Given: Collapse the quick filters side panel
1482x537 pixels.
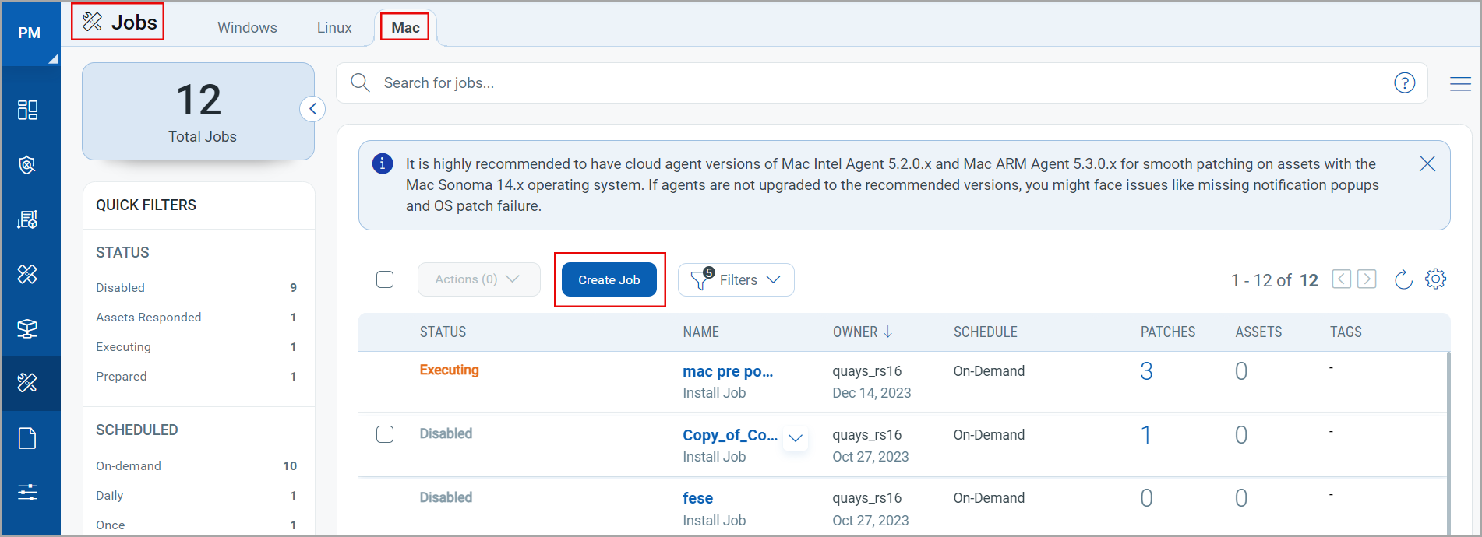Looking at the screenshot, I should pos(312,109).
